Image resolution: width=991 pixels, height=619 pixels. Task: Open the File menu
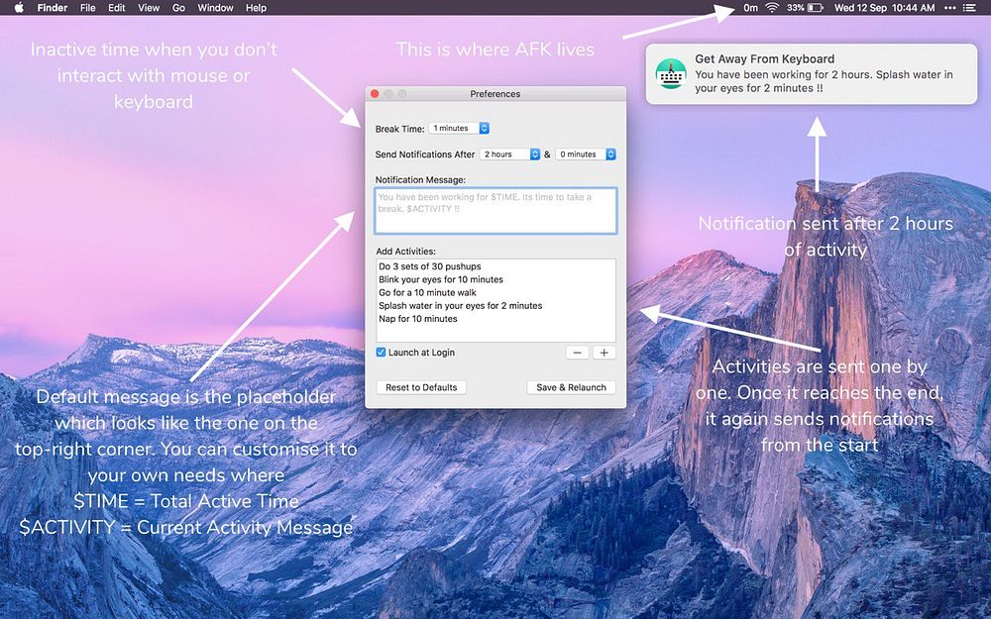tap(88, 8)
